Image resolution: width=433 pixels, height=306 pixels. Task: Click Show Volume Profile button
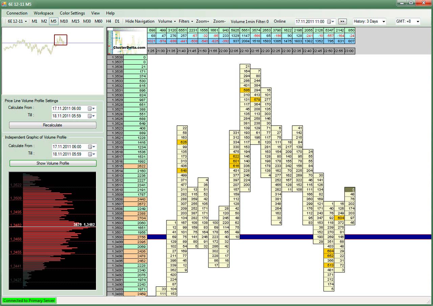click(x=53, y=163)
